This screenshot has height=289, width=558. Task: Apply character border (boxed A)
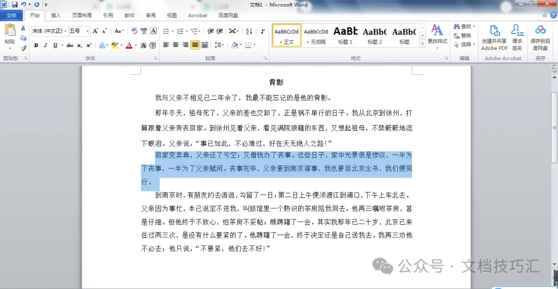coord(153,31)
